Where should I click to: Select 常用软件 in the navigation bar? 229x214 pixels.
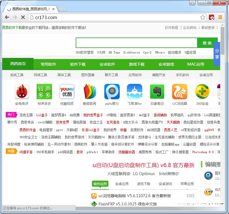pos(48,64)
